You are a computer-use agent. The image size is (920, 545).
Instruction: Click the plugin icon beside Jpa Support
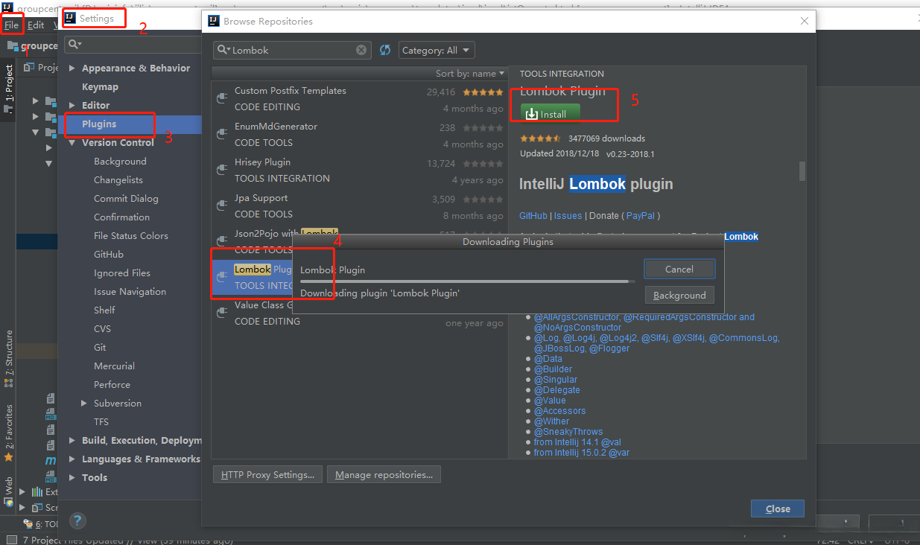[x=221, y=205]
